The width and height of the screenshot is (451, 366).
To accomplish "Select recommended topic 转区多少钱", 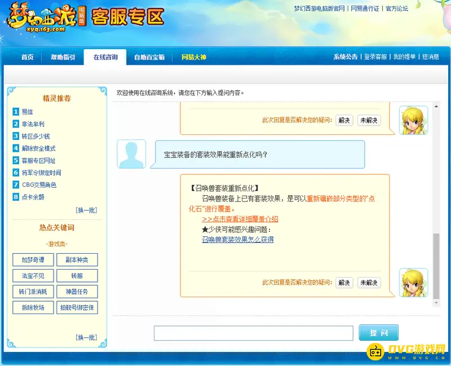I will [x=36, y=136].
